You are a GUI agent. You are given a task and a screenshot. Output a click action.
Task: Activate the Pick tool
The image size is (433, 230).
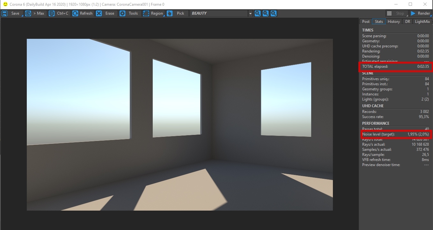click(x=177, y=13)
